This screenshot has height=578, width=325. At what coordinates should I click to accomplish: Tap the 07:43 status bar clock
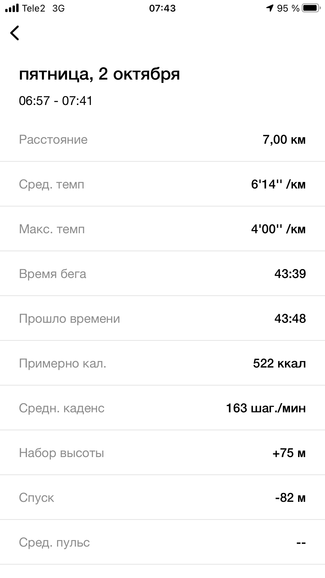click(x=162, y=8)
